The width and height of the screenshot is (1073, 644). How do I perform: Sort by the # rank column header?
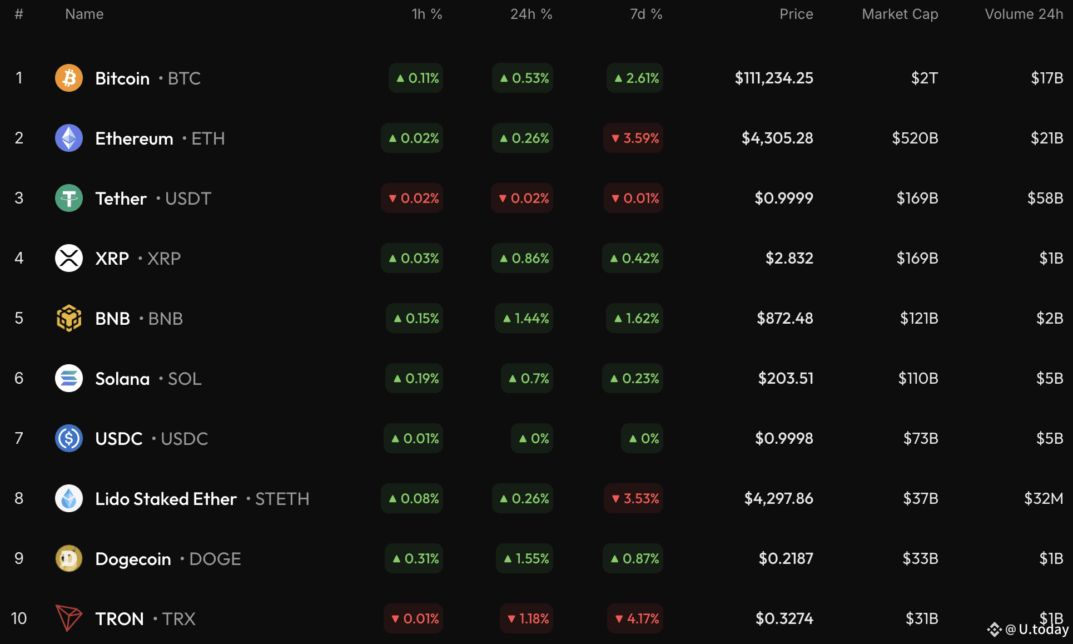[19, 14]
